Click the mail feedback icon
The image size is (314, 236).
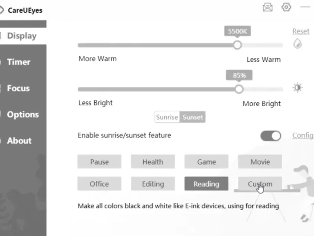click(x=268, y=7)
